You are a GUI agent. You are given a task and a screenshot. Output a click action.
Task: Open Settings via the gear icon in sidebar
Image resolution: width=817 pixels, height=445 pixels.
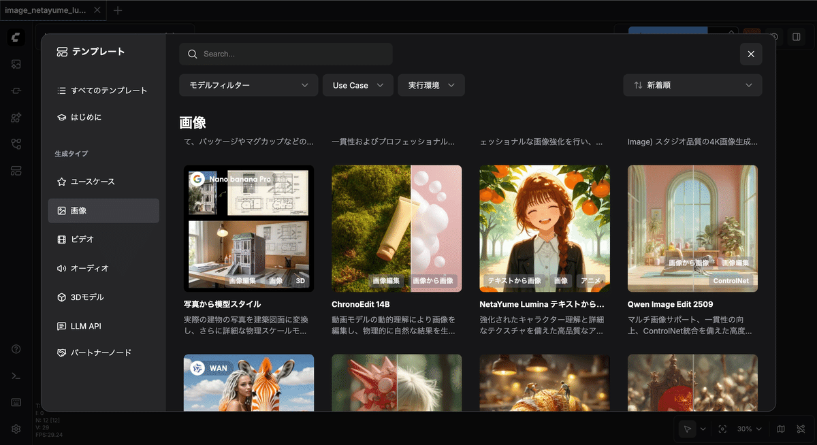(16, 429)
